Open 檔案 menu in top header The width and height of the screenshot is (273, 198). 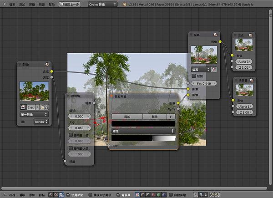(12, 5)
